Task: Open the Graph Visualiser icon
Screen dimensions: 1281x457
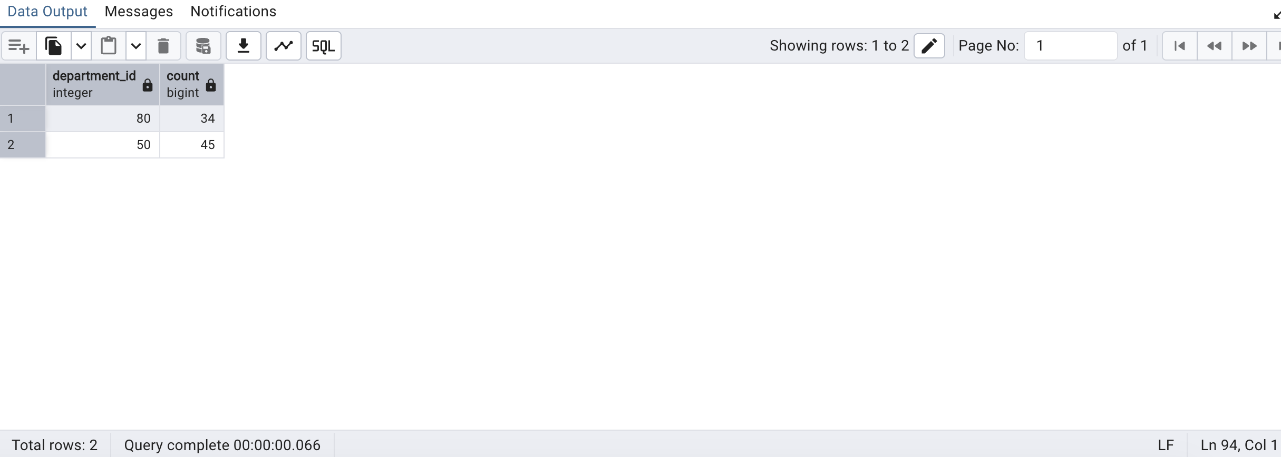Action: click(x=284, y=46)
